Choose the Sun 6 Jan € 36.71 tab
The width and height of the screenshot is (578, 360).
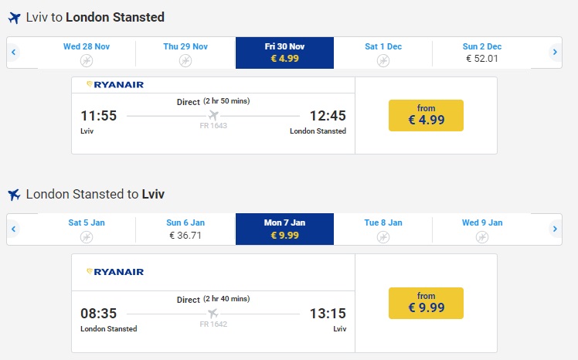click(185, 229)
